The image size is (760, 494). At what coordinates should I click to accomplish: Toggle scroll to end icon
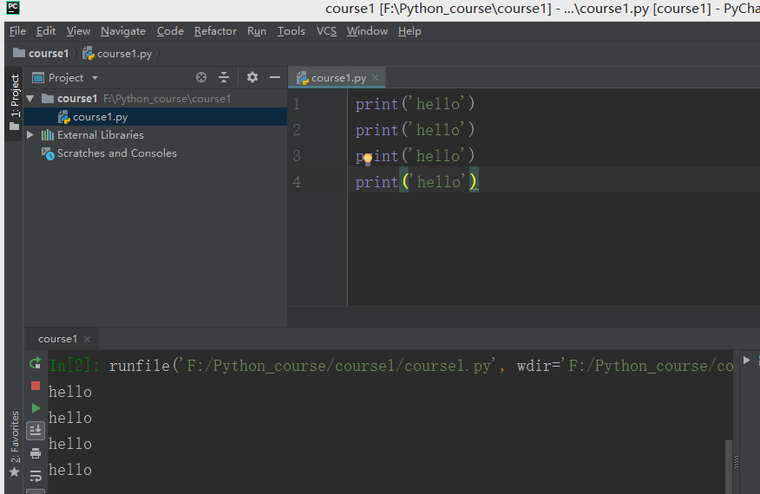(x=36, y=431)
